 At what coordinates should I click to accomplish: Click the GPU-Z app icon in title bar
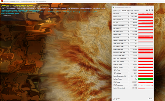113,7
